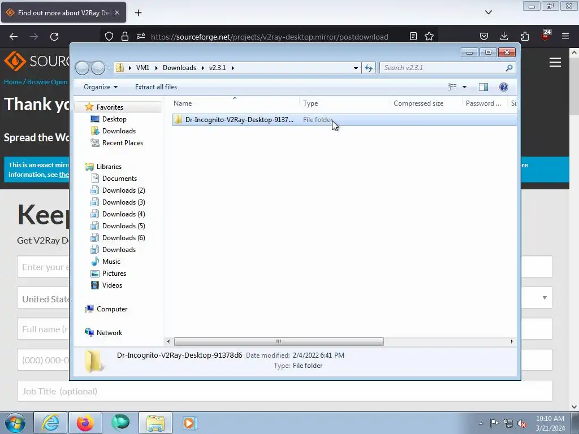Open Firefox downloads panel
This screenshot has height=434, width=579.
click(504, 36)
